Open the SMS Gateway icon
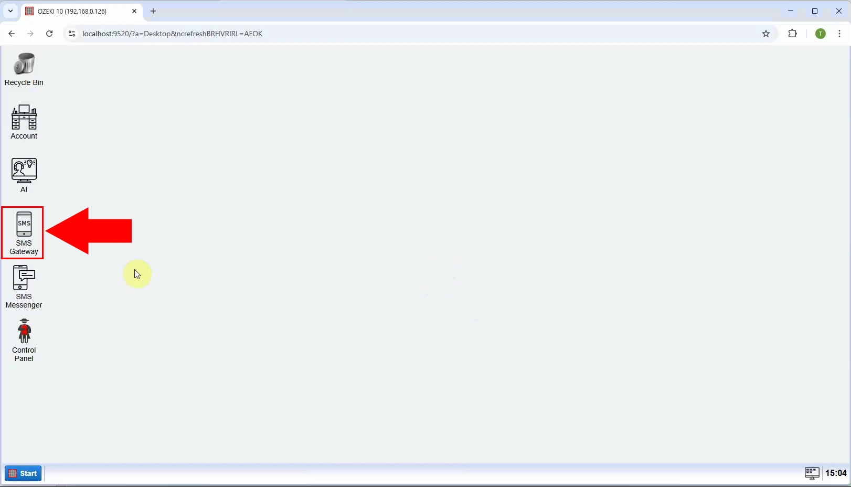This screenshot has width=851, height=487. (24, 233)
